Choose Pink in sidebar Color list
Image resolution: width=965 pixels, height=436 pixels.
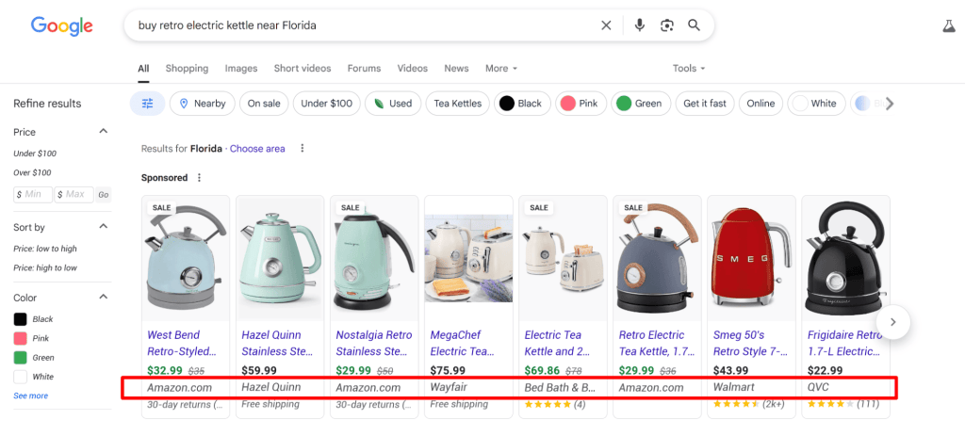click(x=31, y=338)
